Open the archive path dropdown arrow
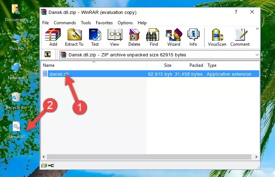 [257, 55]
